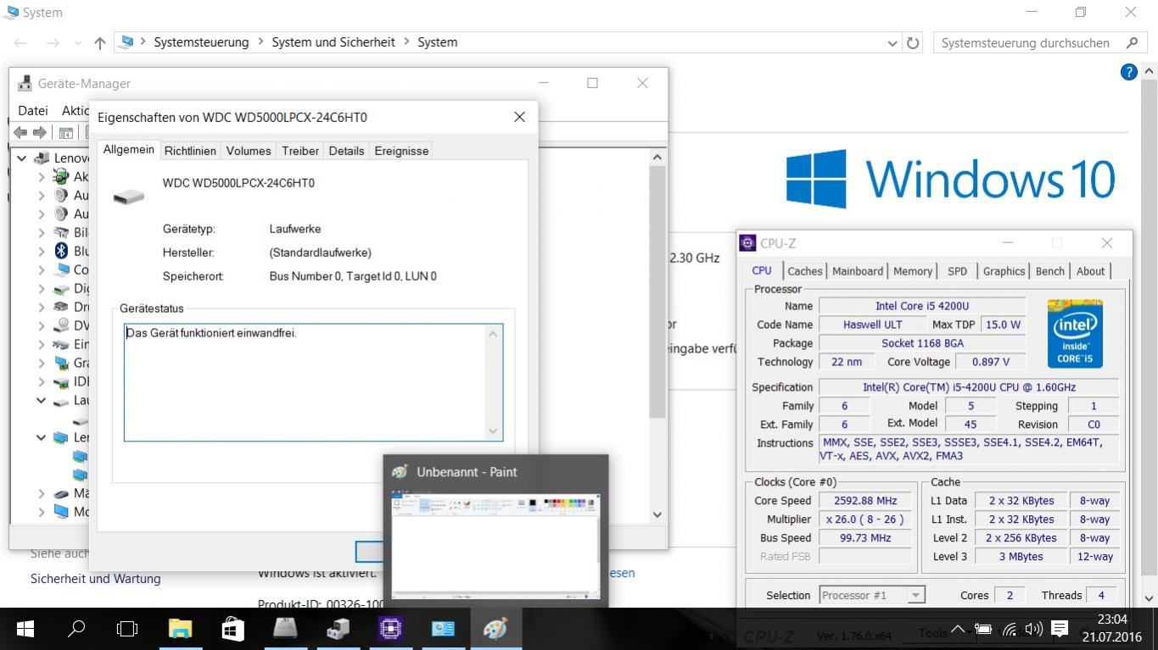Screen dimensions: 1158x650
Task: Switch to the Richtlinien tab
Action: pyautogui.click(x=190, y=151)
